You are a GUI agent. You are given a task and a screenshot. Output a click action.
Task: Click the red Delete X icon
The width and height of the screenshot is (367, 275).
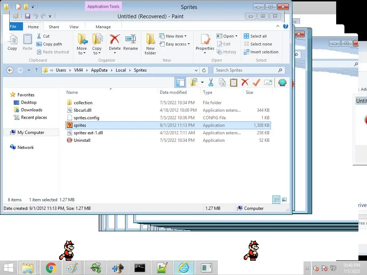tap(115, 39)
